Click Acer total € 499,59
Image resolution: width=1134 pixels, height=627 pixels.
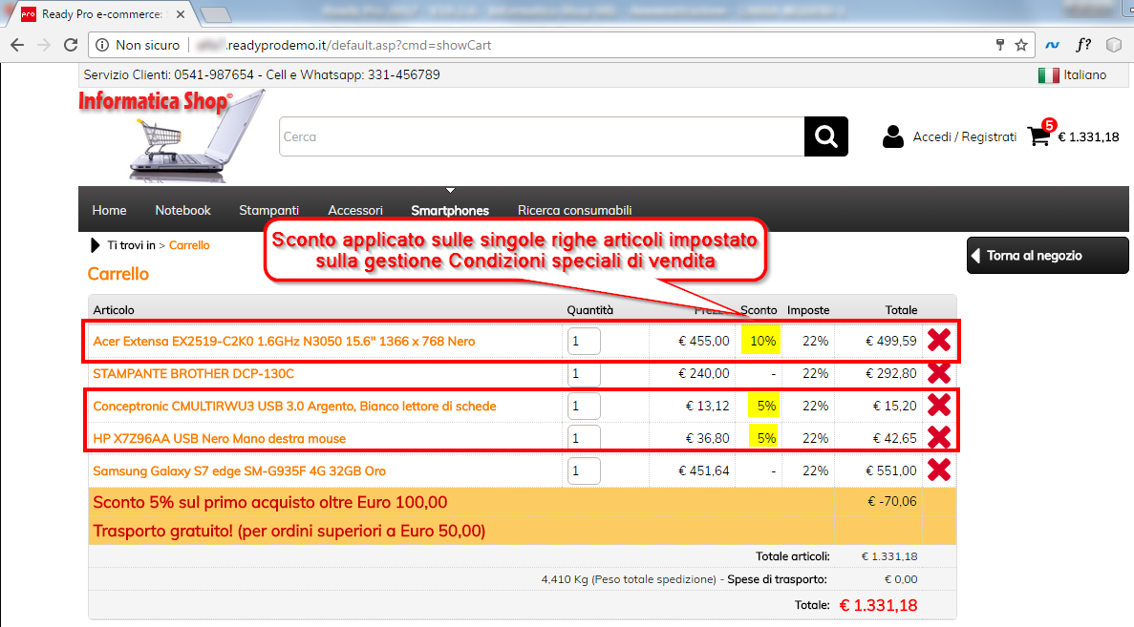point(891,341)
